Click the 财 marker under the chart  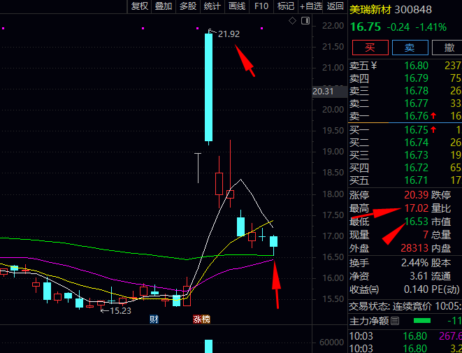pos(154,319)
